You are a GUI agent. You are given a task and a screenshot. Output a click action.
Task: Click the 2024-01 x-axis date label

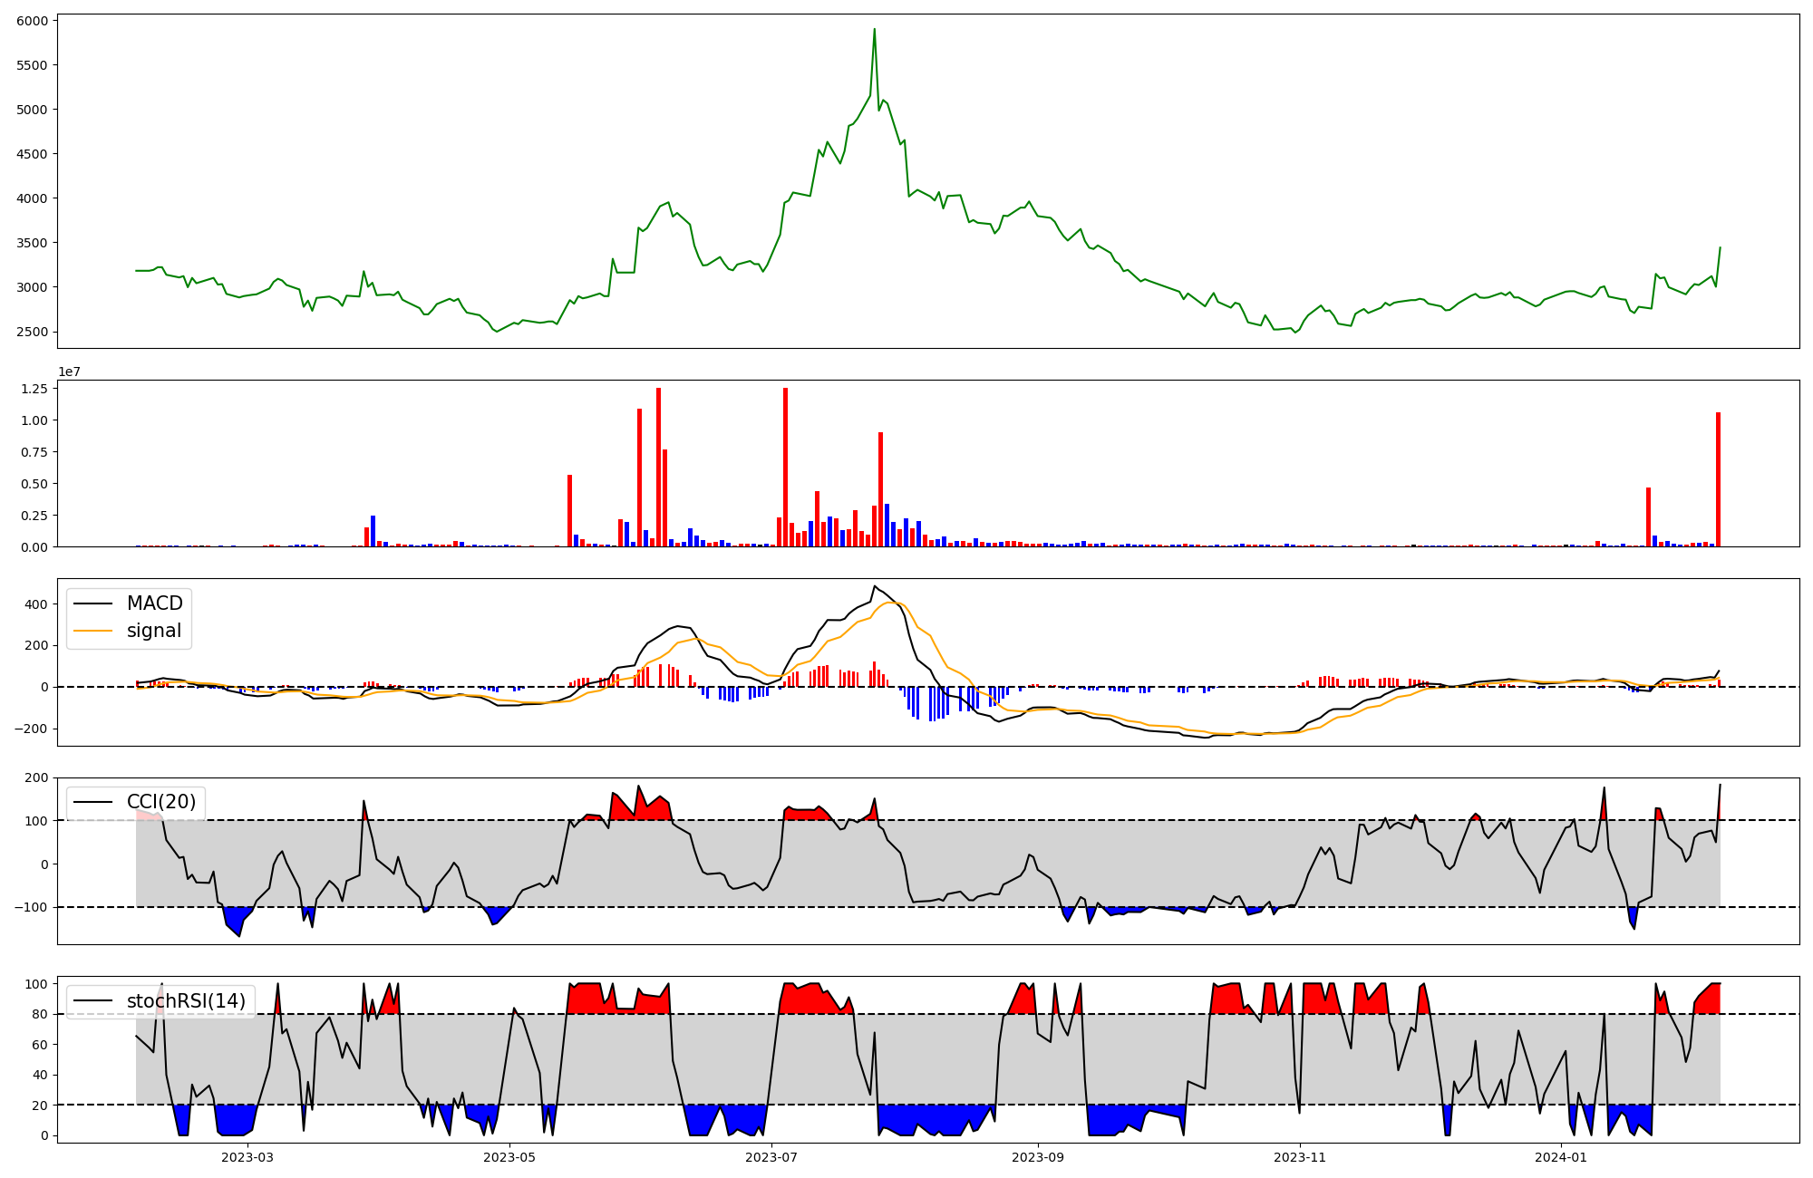[1562, 1157]
